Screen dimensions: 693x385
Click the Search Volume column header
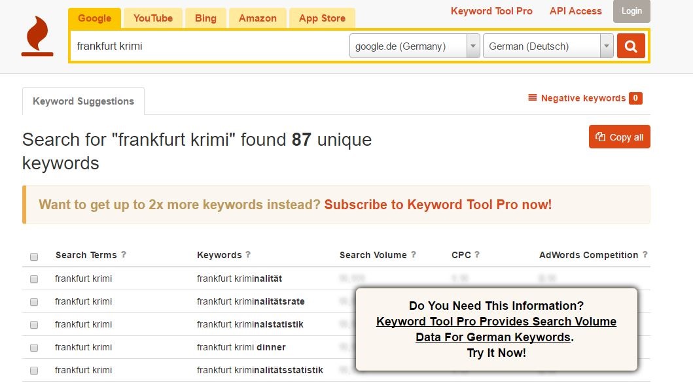pyautogui.click(x=373, y=255)
